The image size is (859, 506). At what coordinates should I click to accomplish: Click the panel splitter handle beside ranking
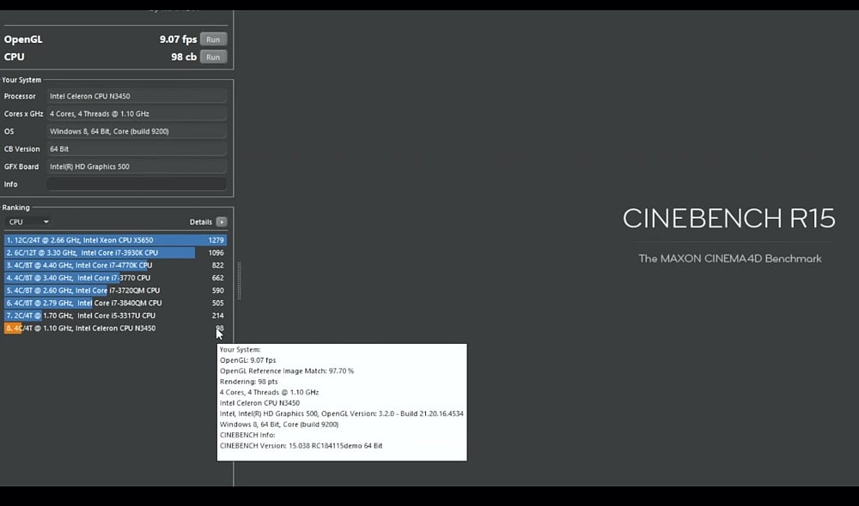[x=239, y=280]
